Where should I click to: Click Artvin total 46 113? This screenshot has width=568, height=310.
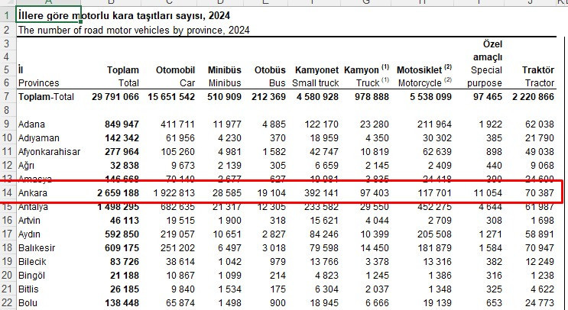click(125, 221)
